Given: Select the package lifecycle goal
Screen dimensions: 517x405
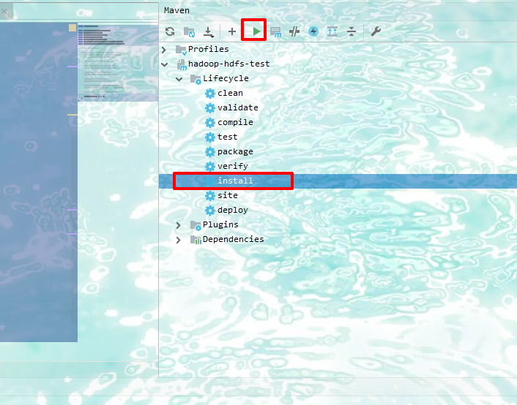Looking at the screenshot, I should pyautogui.click(x=235, y=152).
